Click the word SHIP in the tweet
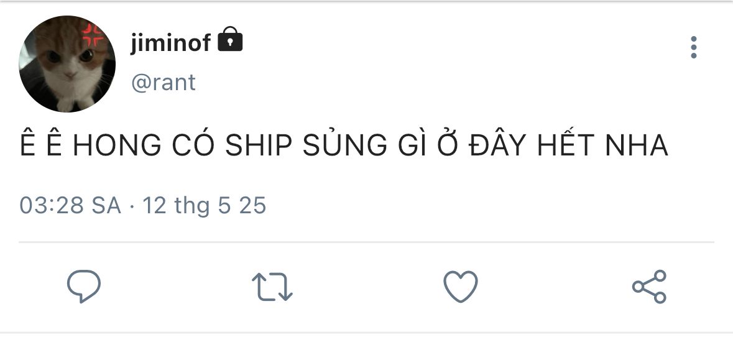The height and width of the screenshot is (337, 733). coord(259,146)
